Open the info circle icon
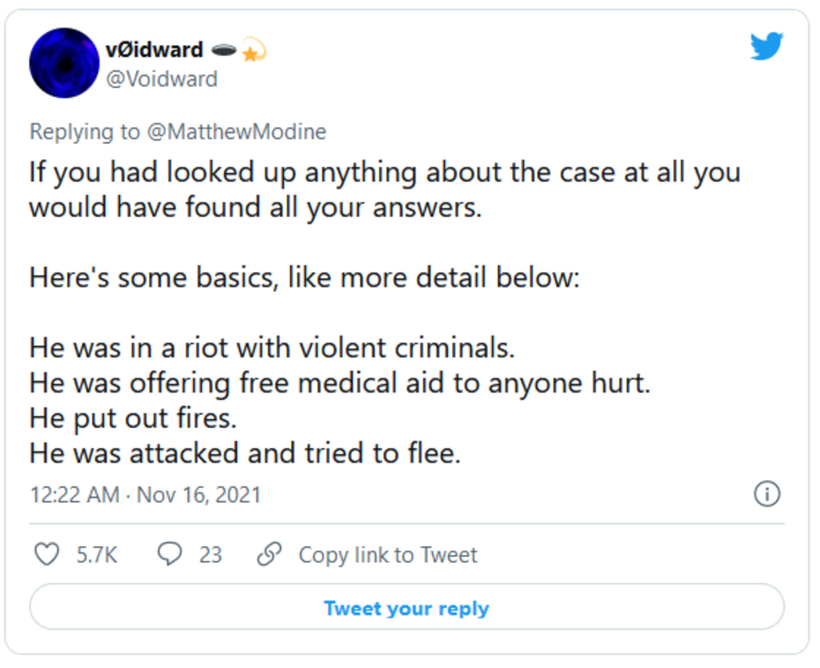820x668 pixels. [767, 494]
